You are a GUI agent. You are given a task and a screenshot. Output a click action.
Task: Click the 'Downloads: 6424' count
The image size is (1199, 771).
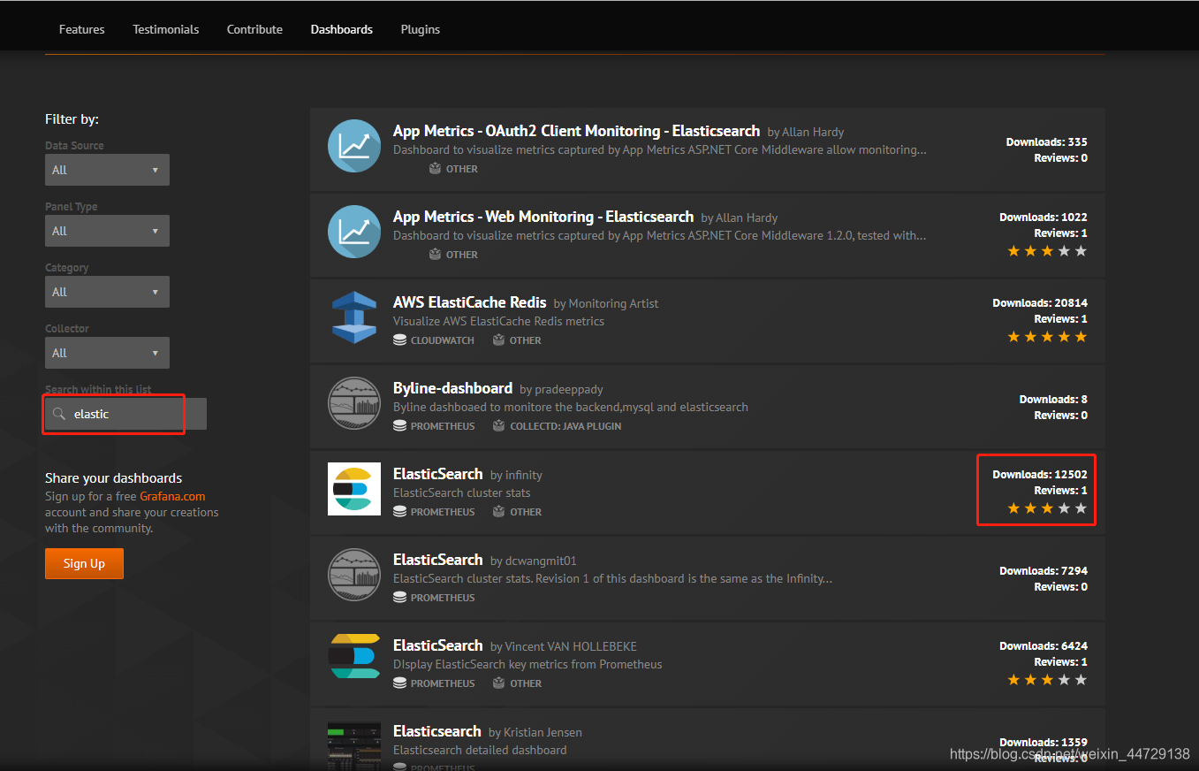coord(1043,645)
